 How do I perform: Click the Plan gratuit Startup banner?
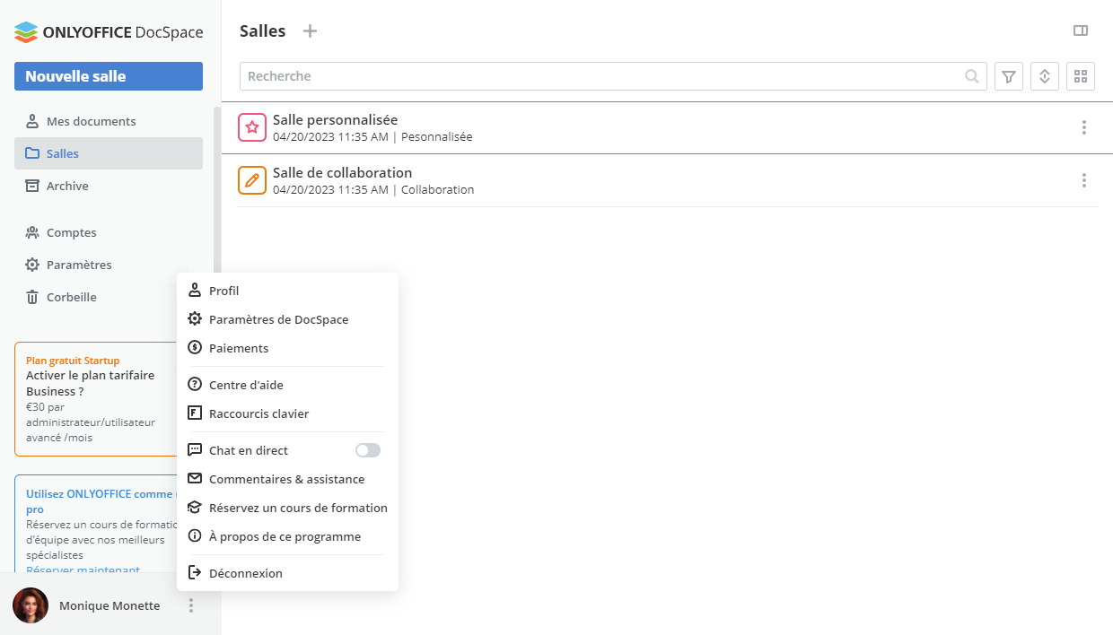[97, 399]
